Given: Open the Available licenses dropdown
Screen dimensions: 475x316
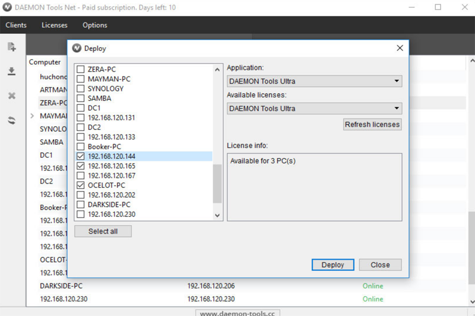Looking at the screenshot, I should point(315,108).
